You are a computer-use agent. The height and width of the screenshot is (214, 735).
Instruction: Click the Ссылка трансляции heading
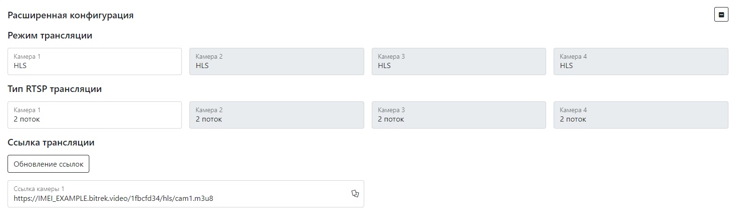(51, 143)
